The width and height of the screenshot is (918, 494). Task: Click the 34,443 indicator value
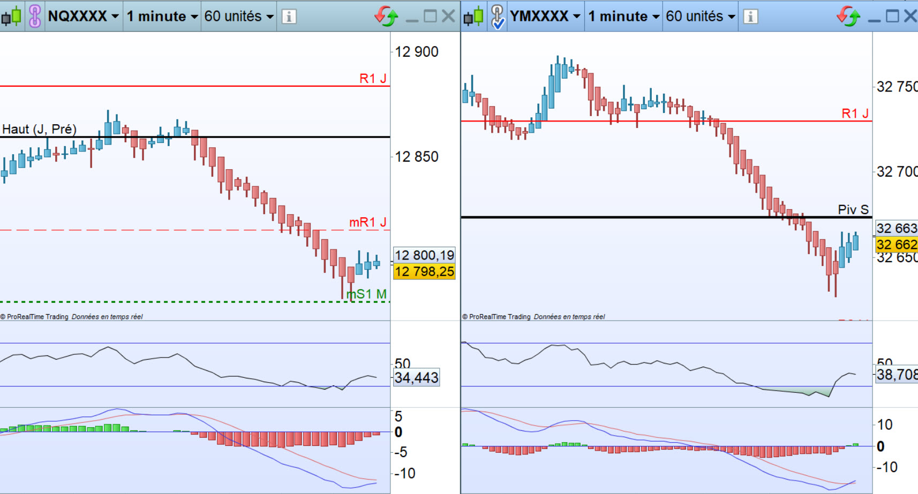click(417, 378)
